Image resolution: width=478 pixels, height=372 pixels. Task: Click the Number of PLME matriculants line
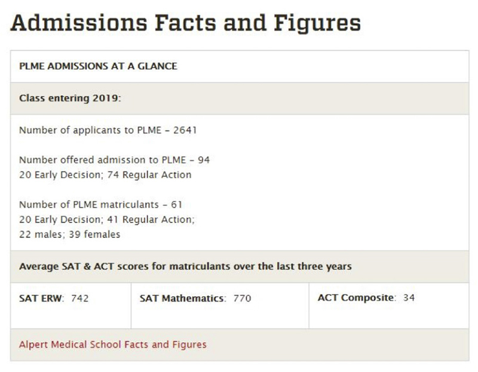pos(100,205)
